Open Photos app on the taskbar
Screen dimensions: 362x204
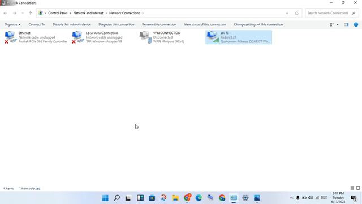pyautogui.click(x=257, y=198)
